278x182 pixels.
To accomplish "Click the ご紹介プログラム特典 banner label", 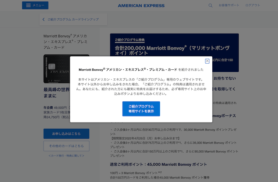I will pyautogui.click(x=129, y=40).
